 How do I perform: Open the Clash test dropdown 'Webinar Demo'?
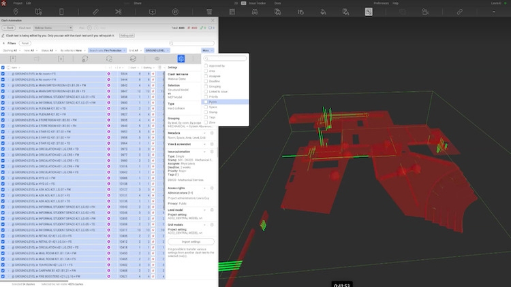click(54, 28)
